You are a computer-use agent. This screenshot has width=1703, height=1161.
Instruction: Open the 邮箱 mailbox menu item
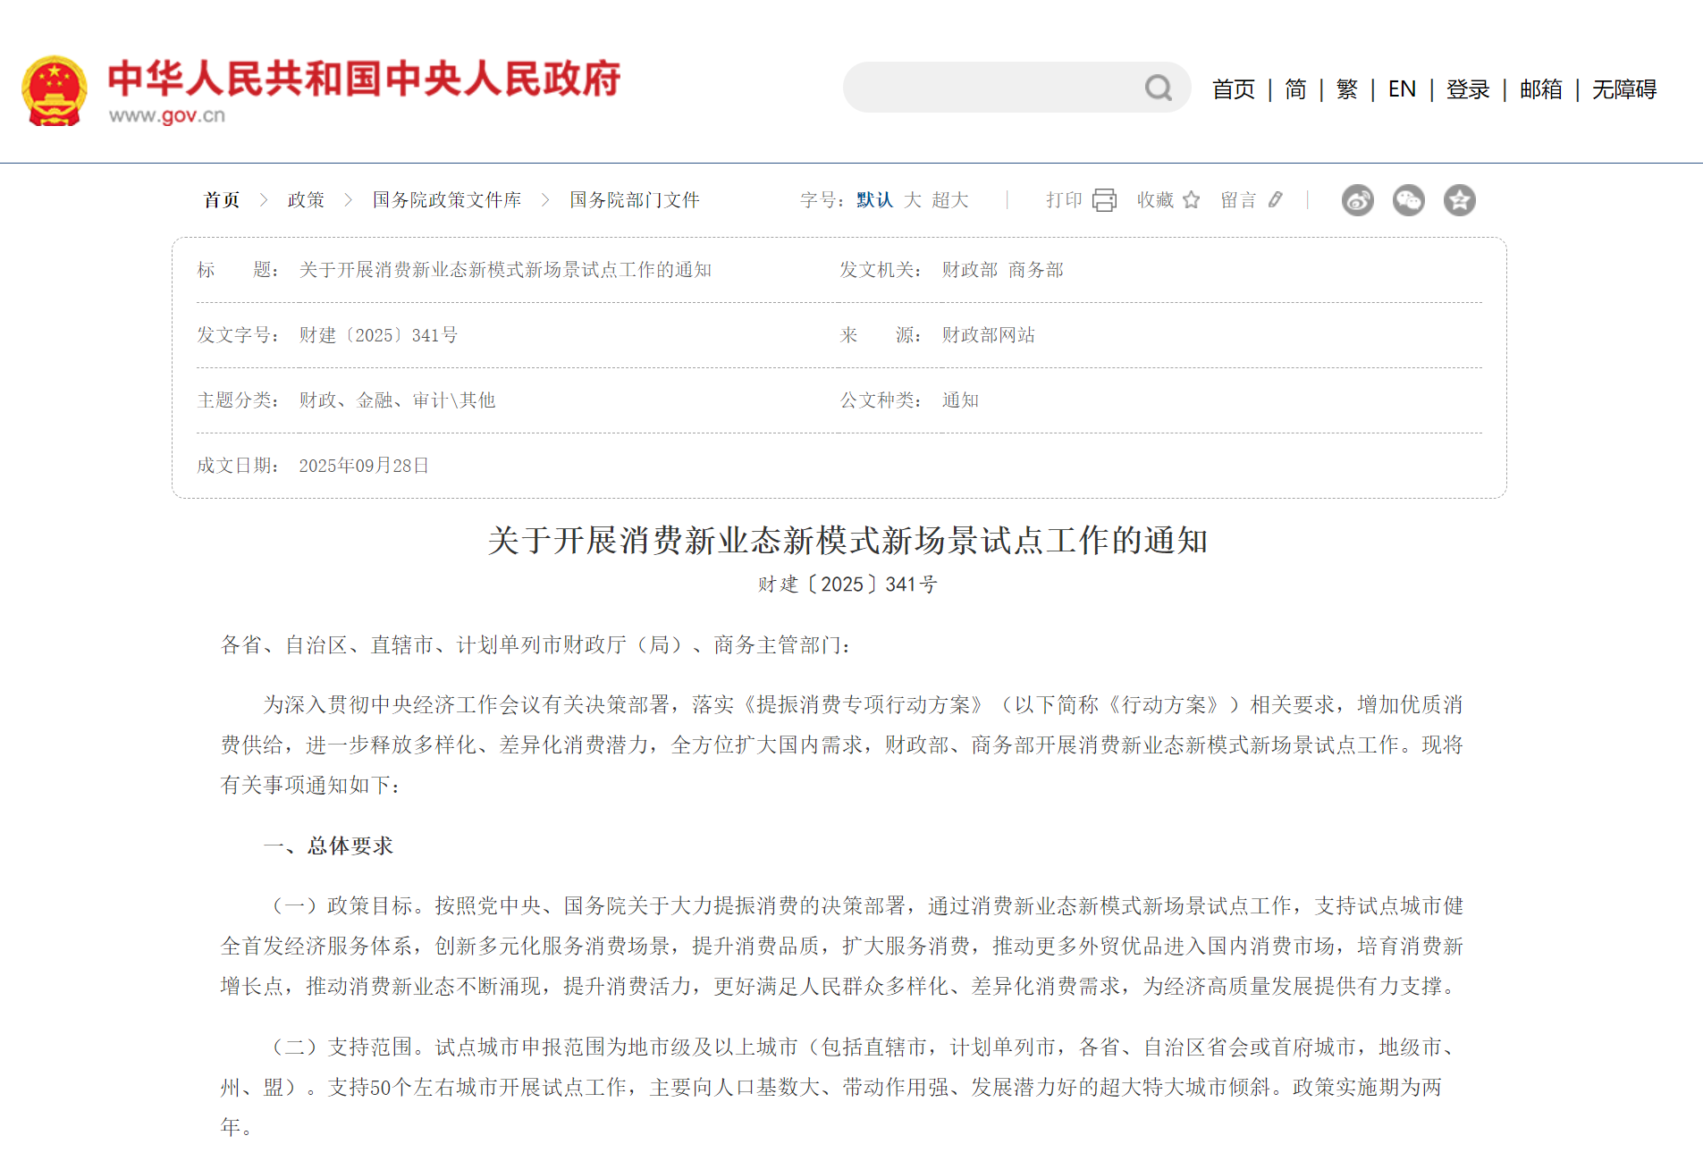pyautogui.click(x=1540, y=89)
